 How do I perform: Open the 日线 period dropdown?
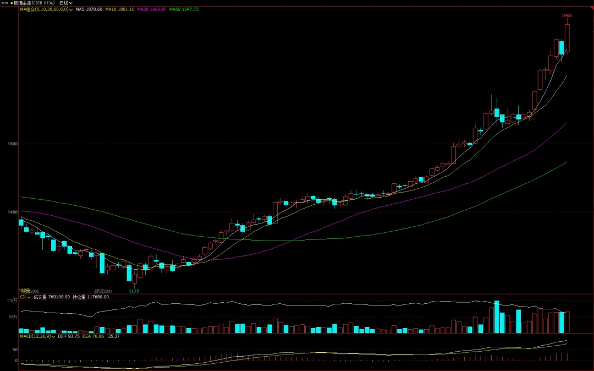pos(65,3)
